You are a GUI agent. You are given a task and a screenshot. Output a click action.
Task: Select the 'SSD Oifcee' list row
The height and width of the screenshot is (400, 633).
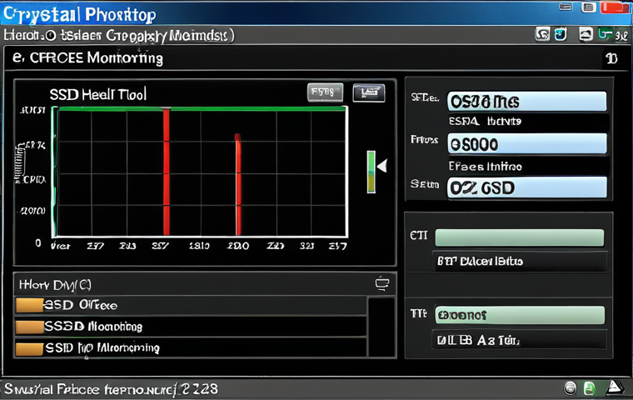(x=191, y=305)
